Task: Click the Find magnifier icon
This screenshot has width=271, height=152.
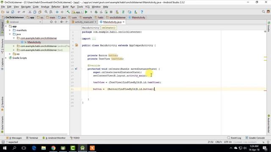Action: (46, 12)
